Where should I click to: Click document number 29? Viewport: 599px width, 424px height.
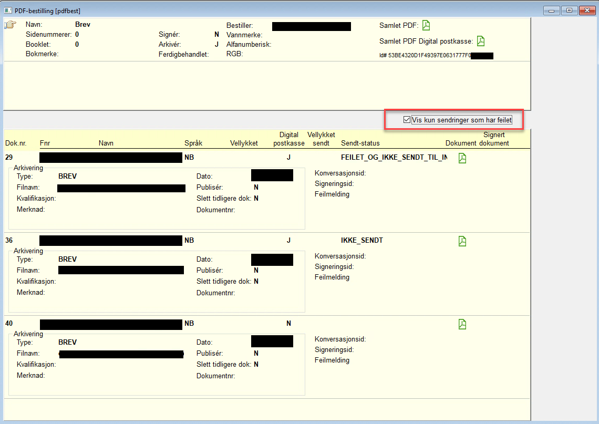(x=9, y=158)
